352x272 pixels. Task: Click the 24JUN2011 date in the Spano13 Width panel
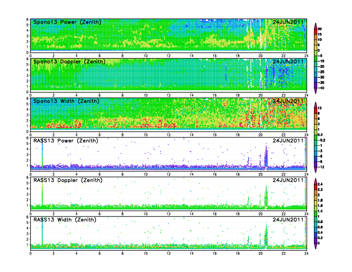(x=288, y=101)
